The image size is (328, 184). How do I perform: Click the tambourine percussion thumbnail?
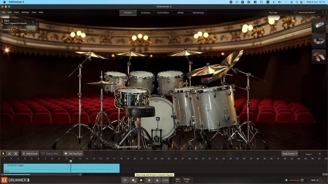319,41
